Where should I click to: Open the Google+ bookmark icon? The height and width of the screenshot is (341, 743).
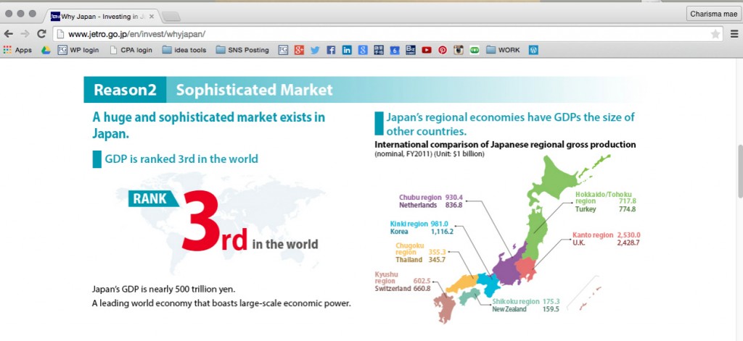pyautogui.click(x=298, y=50)
